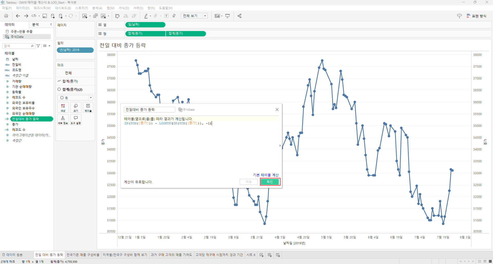Open the Detail mark card
The width and height of the screenshot is (493, 264).
[63, 120]
